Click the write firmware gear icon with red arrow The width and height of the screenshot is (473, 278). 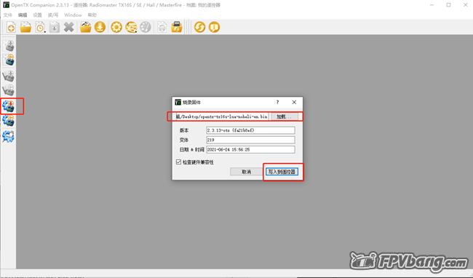pyautogui.click(x=9, y=106)
